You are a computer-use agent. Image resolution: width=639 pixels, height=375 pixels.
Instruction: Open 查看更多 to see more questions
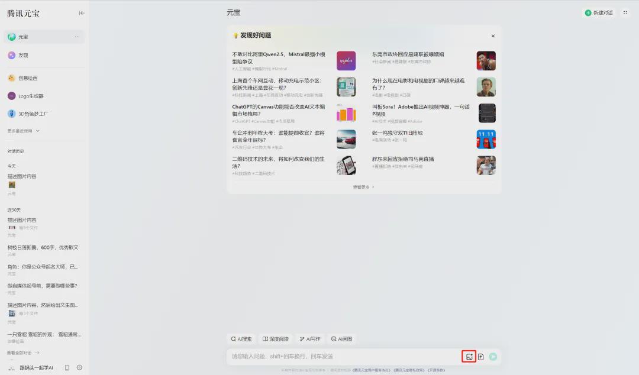363,186
